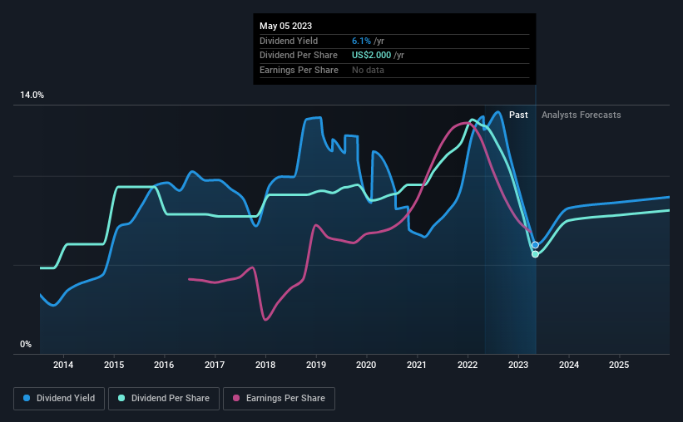
Task: Click the 2018 x-axis label
Action: click(265, 365)
